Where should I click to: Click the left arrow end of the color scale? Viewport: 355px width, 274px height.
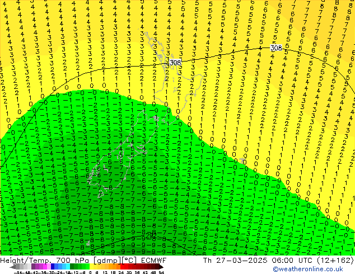click(12, 267)
